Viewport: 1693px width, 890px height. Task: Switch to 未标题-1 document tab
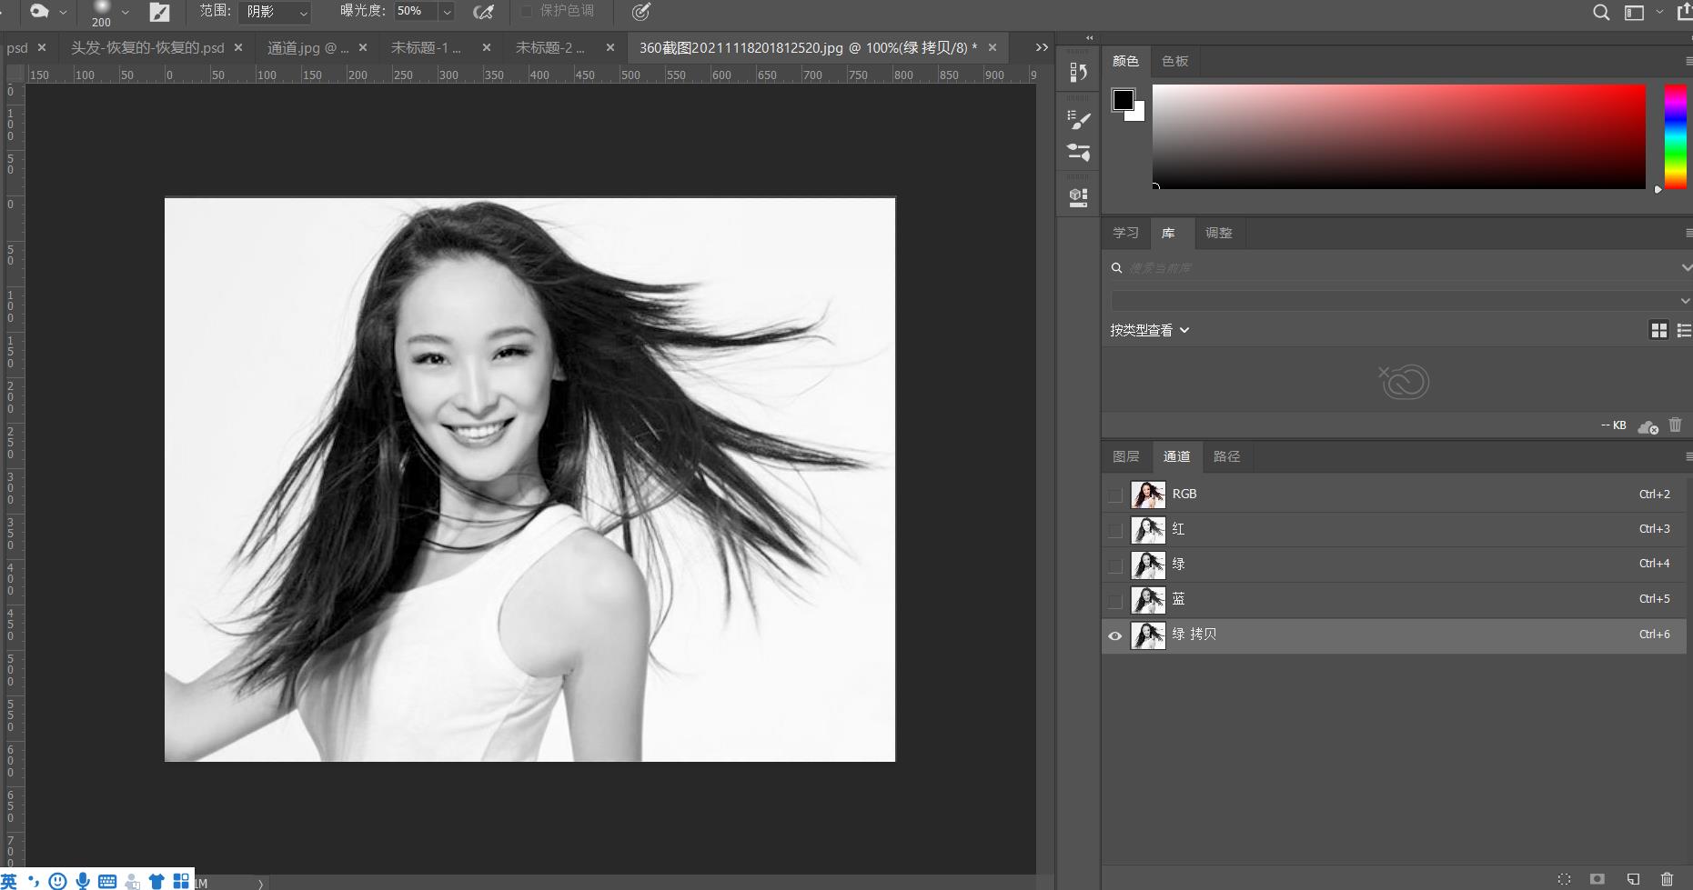click(426, 47)
